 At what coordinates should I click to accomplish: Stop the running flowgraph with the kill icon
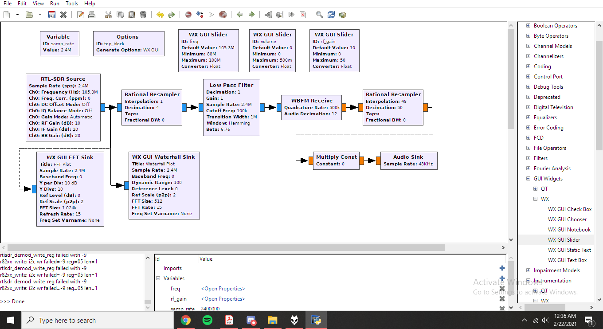coord(222,14)
